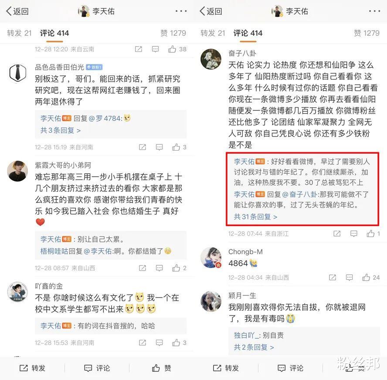Viewport: 387px width, 380px height.
Task: Expand 共2条回复 under 颖月一生
Action: (x=254, y=347)
